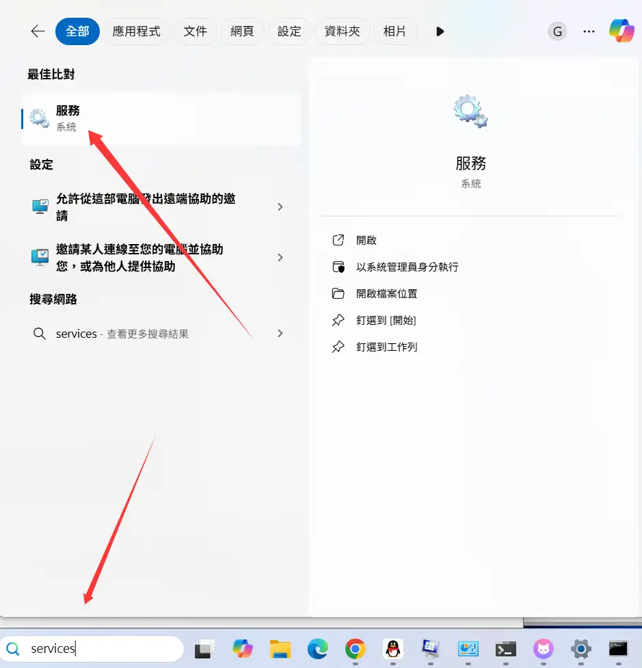
Task: Expand 邀請某人連線至您的電腦 result arrow
Action: [x=280, y=258]
